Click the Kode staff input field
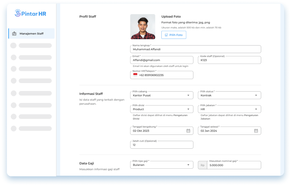The height and width of the screenshot is (186, 291). (229, 60)
